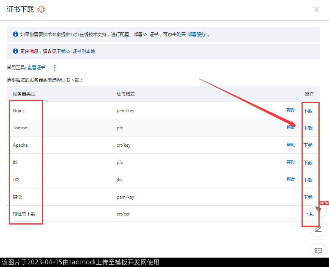Click the floating edit feedback icon
The image size is (329, 267).
coord(318,229)
